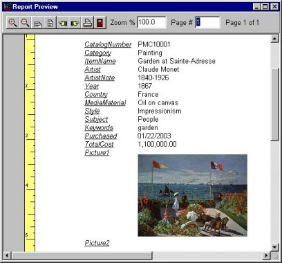The width and height of the screenshot is (282, 263).
Task: Click the Keywords field label
Action: tap(99, 127)
